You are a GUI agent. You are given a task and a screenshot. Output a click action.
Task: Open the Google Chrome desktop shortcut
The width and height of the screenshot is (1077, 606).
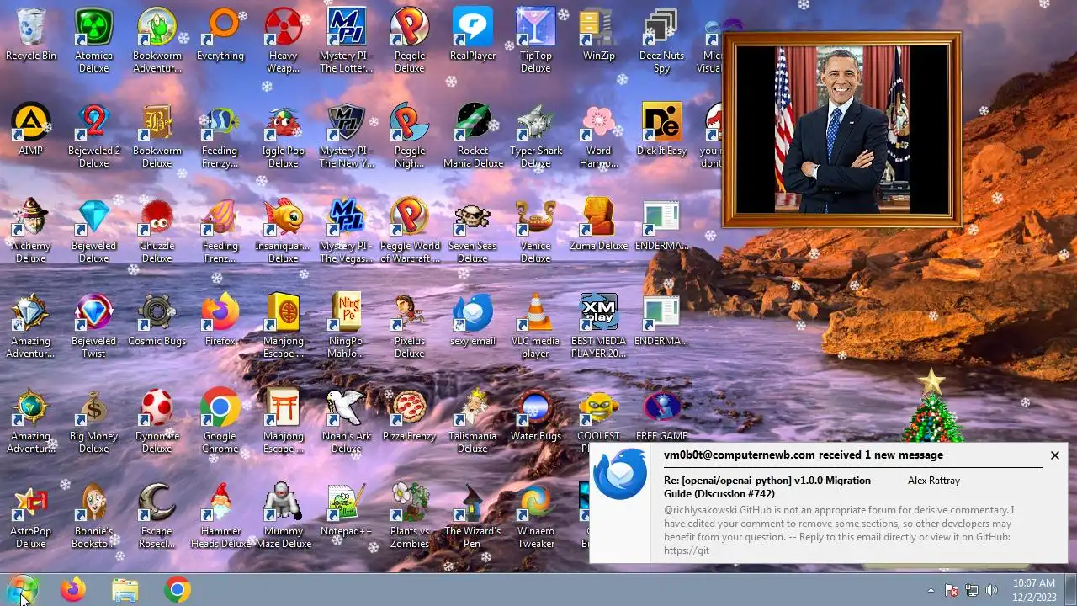point(220,421)
